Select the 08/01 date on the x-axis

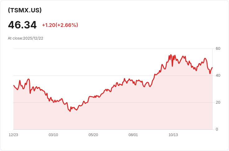click(x=133, y=135)
